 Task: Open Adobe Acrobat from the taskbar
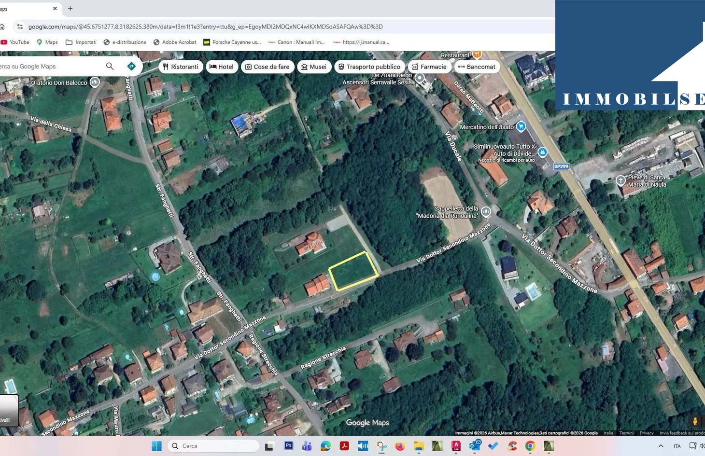point(344,446)
